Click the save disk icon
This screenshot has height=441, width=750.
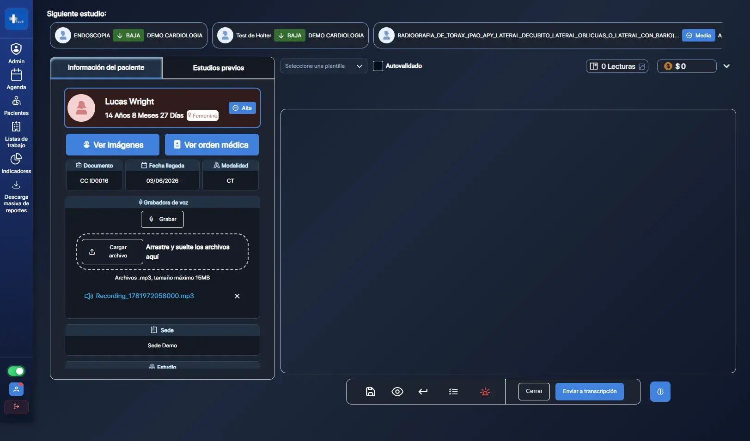coord(371,392)
